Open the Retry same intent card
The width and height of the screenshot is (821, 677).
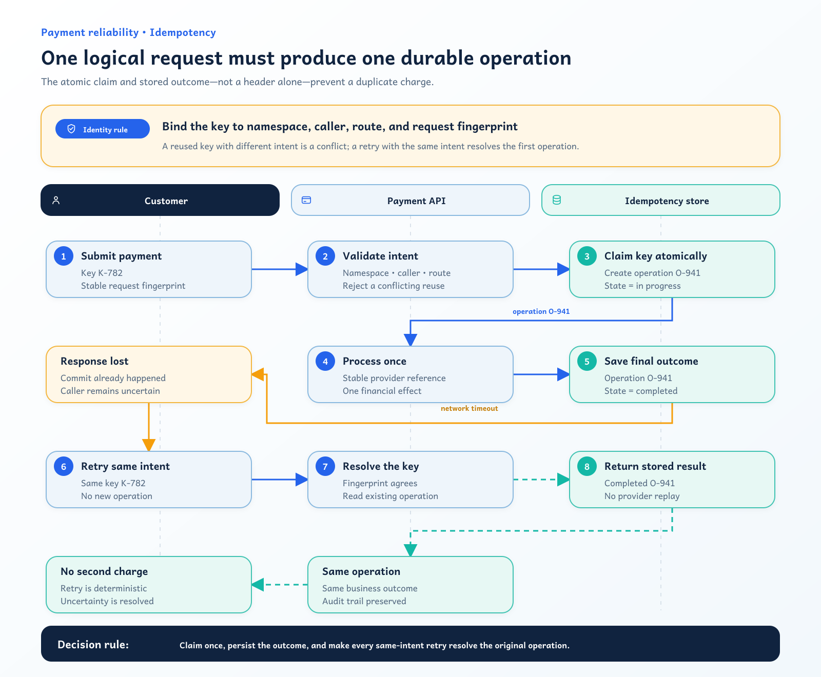[x=149, y=480]
